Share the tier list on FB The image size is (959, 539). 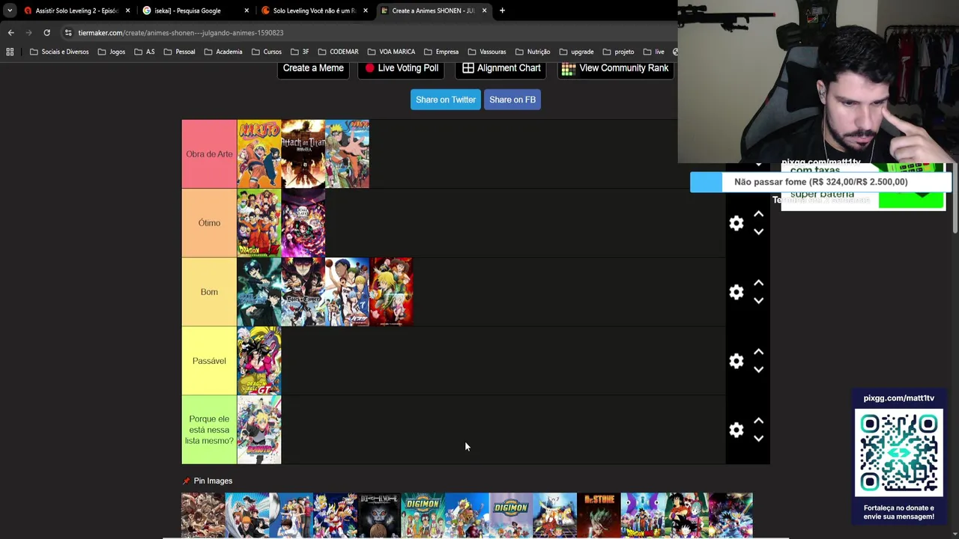pos(512,100)
